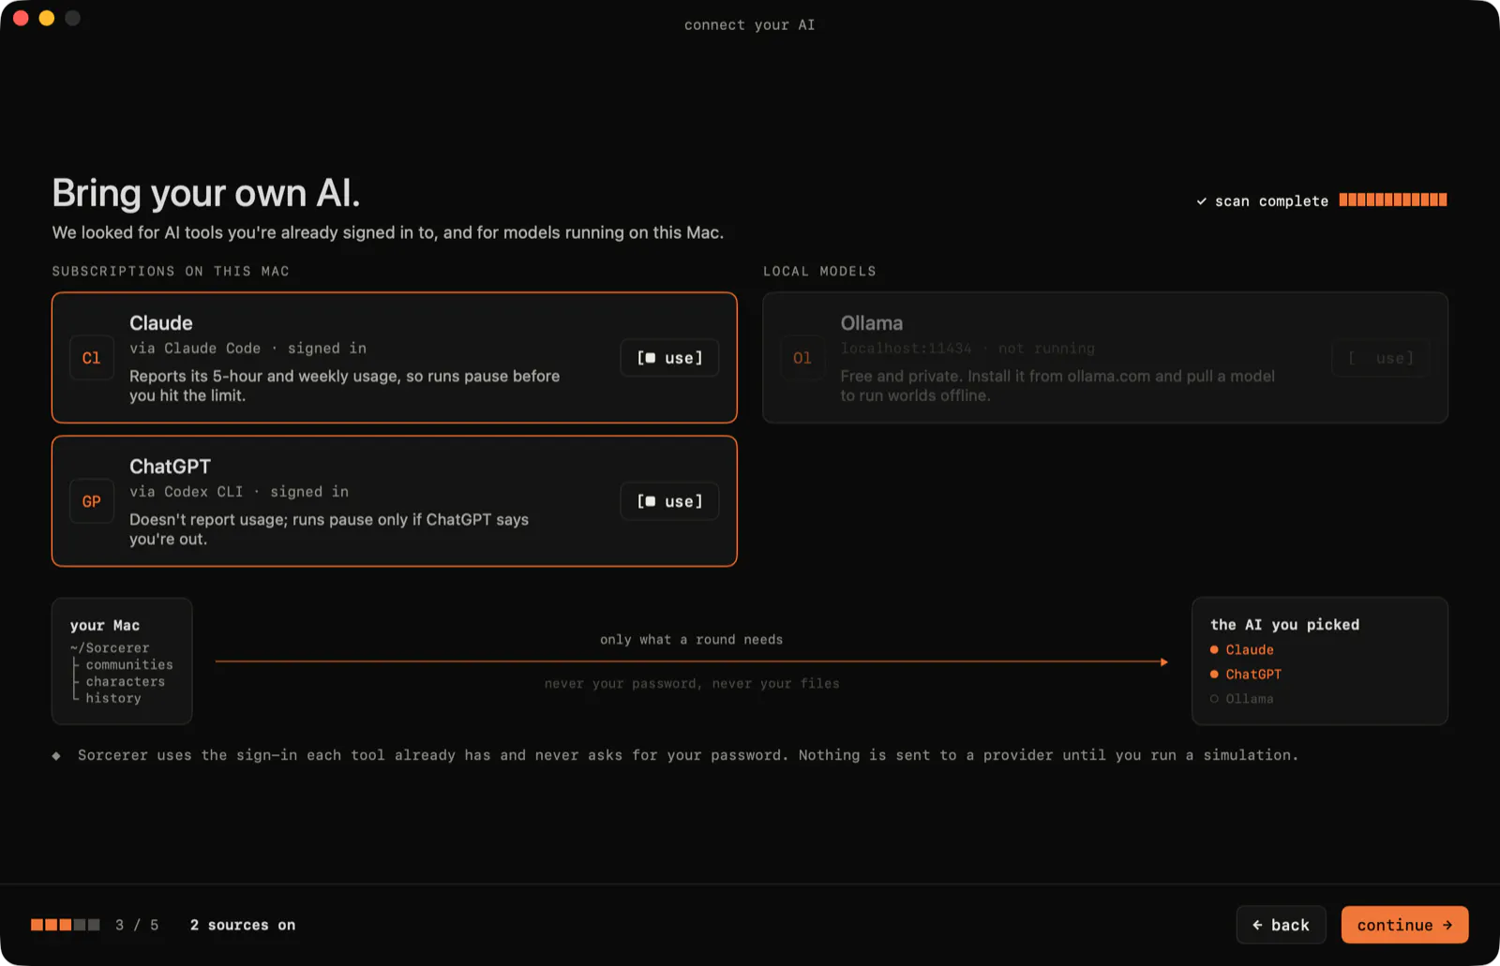Click 'via Codex CLI · signed in' text
The height and width of the screenshot is (966, 1500).
click(239, 492)
